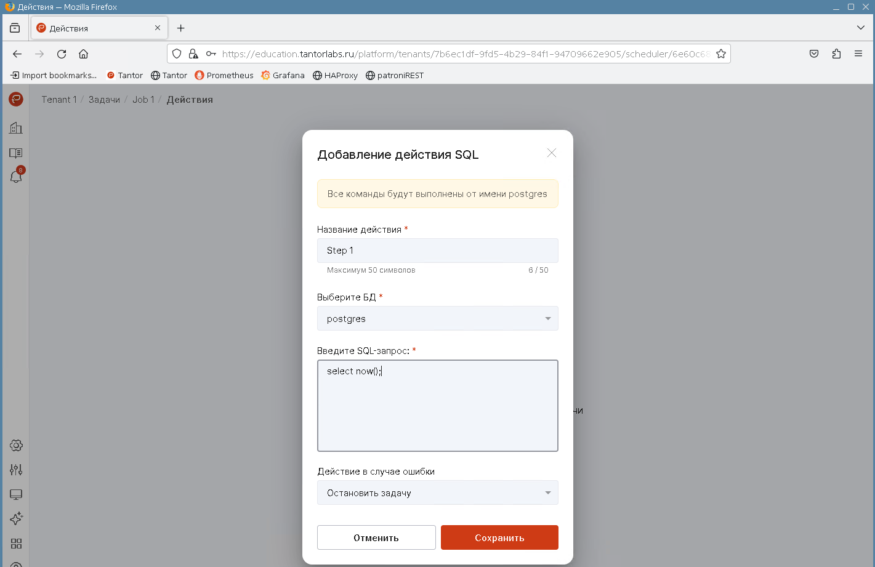Open the book documentation icon in sidebar
This screenshot has height=567, width=875.
coord(16,153)
